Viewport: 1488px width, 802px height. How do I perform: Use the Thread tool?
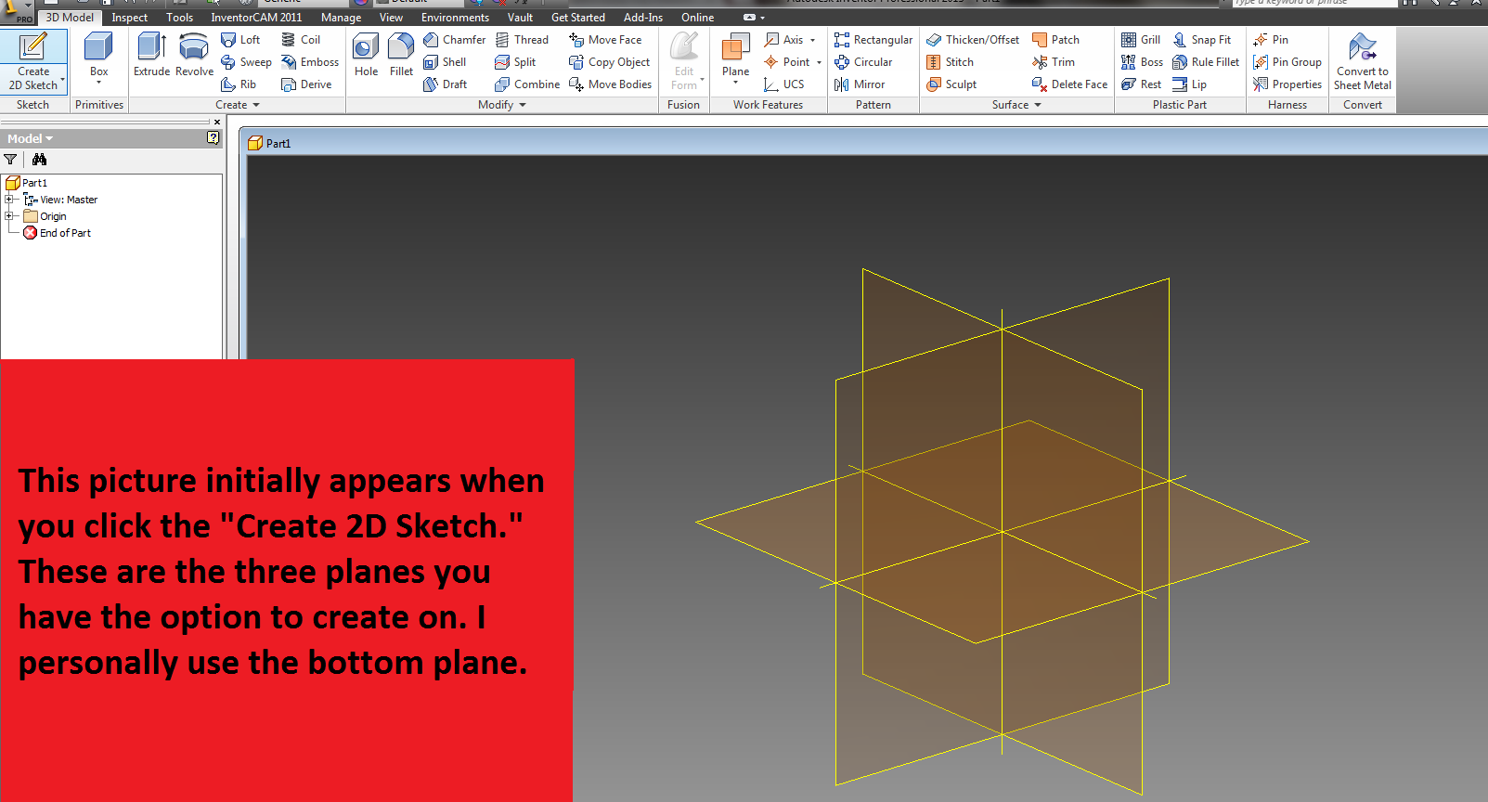tap(522, 40)
